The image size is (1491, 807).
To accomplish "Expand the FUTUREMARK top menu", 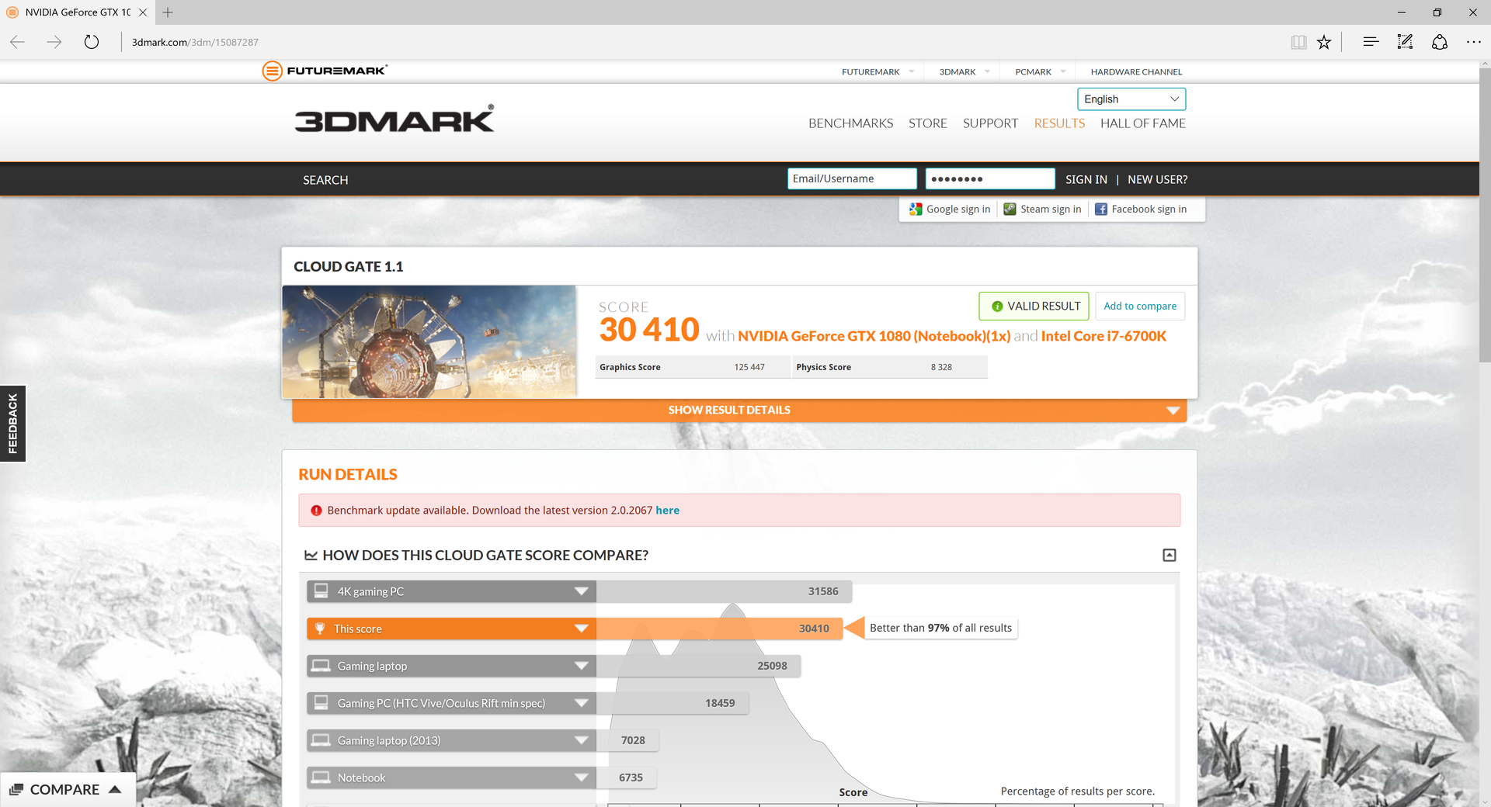I will click(912, 71).
